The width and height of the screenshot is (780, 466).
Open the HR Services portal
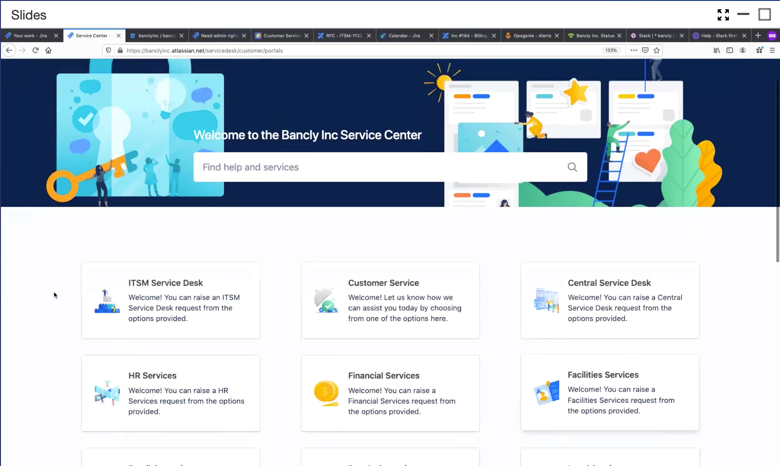tap(171, 393)
